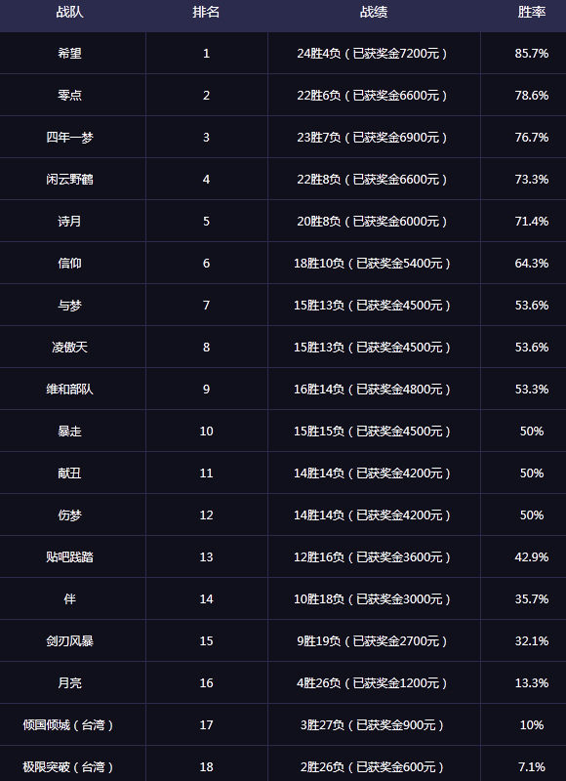Screen dimensions: 566x781
Task: Select rank number 10 cell
Action: click(x=206, y=431)
